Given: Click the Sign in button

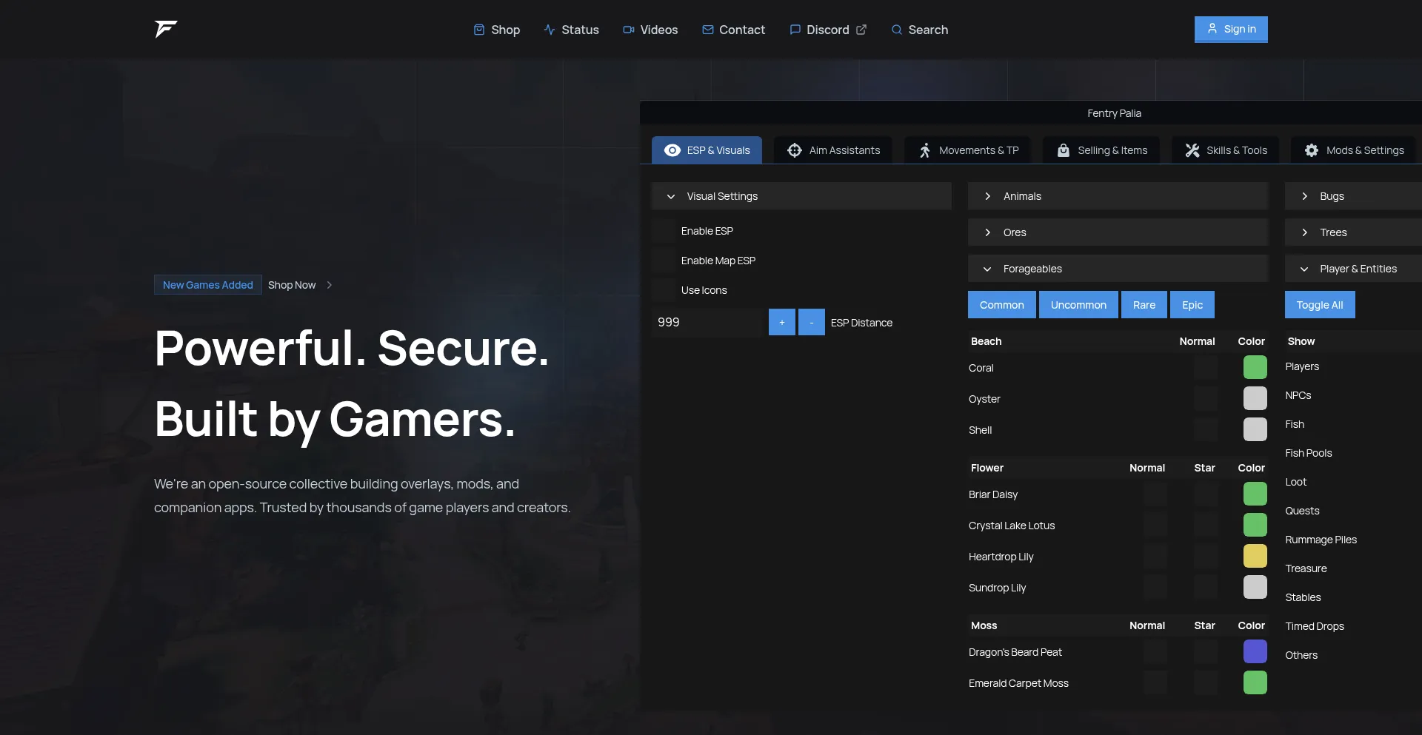Looking at the screenshot, I should pyautogui.click(x=1231, y=30).
